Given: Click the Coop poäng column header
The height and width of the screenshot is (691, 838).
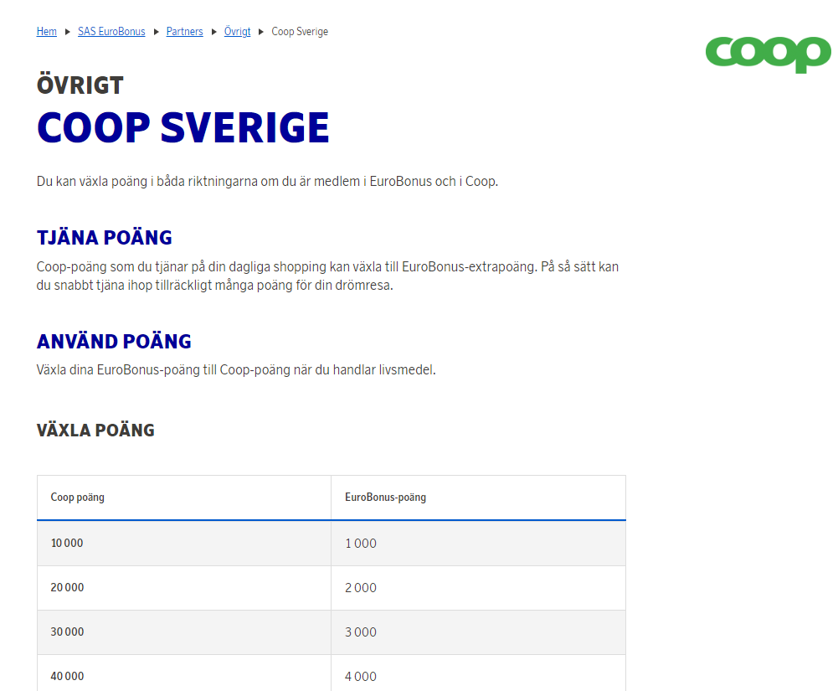Looking at the screenshot, I should coord(78,498).
